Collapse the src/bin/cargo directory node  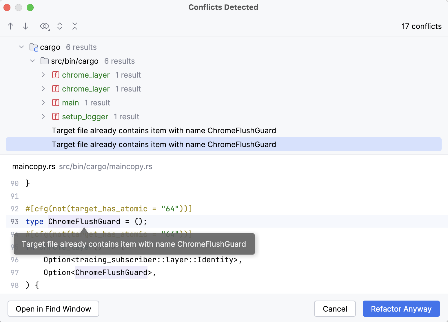click(32, 61)
